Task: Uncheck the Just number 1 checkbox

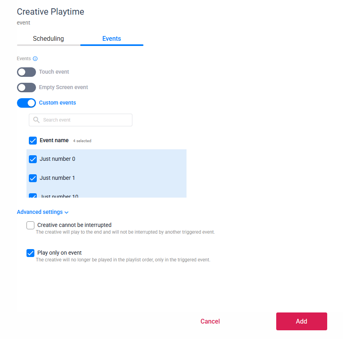Action: (33, 178)
